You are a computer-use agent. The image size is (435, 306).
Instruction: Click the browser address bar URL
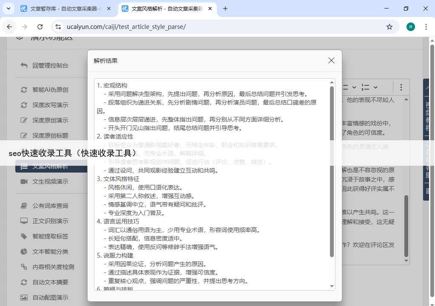(x=126, y=27)
